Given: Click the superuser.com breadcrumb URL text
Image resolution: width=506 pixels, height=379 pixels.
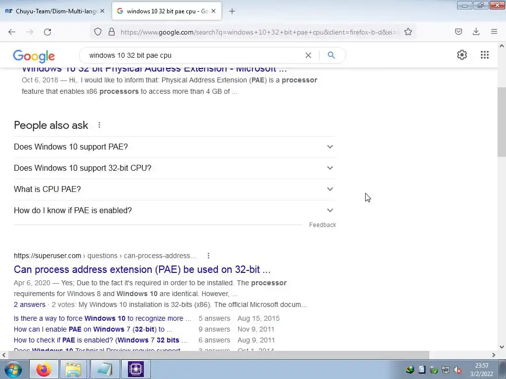Looking at the screenshot, I should 105,256.
